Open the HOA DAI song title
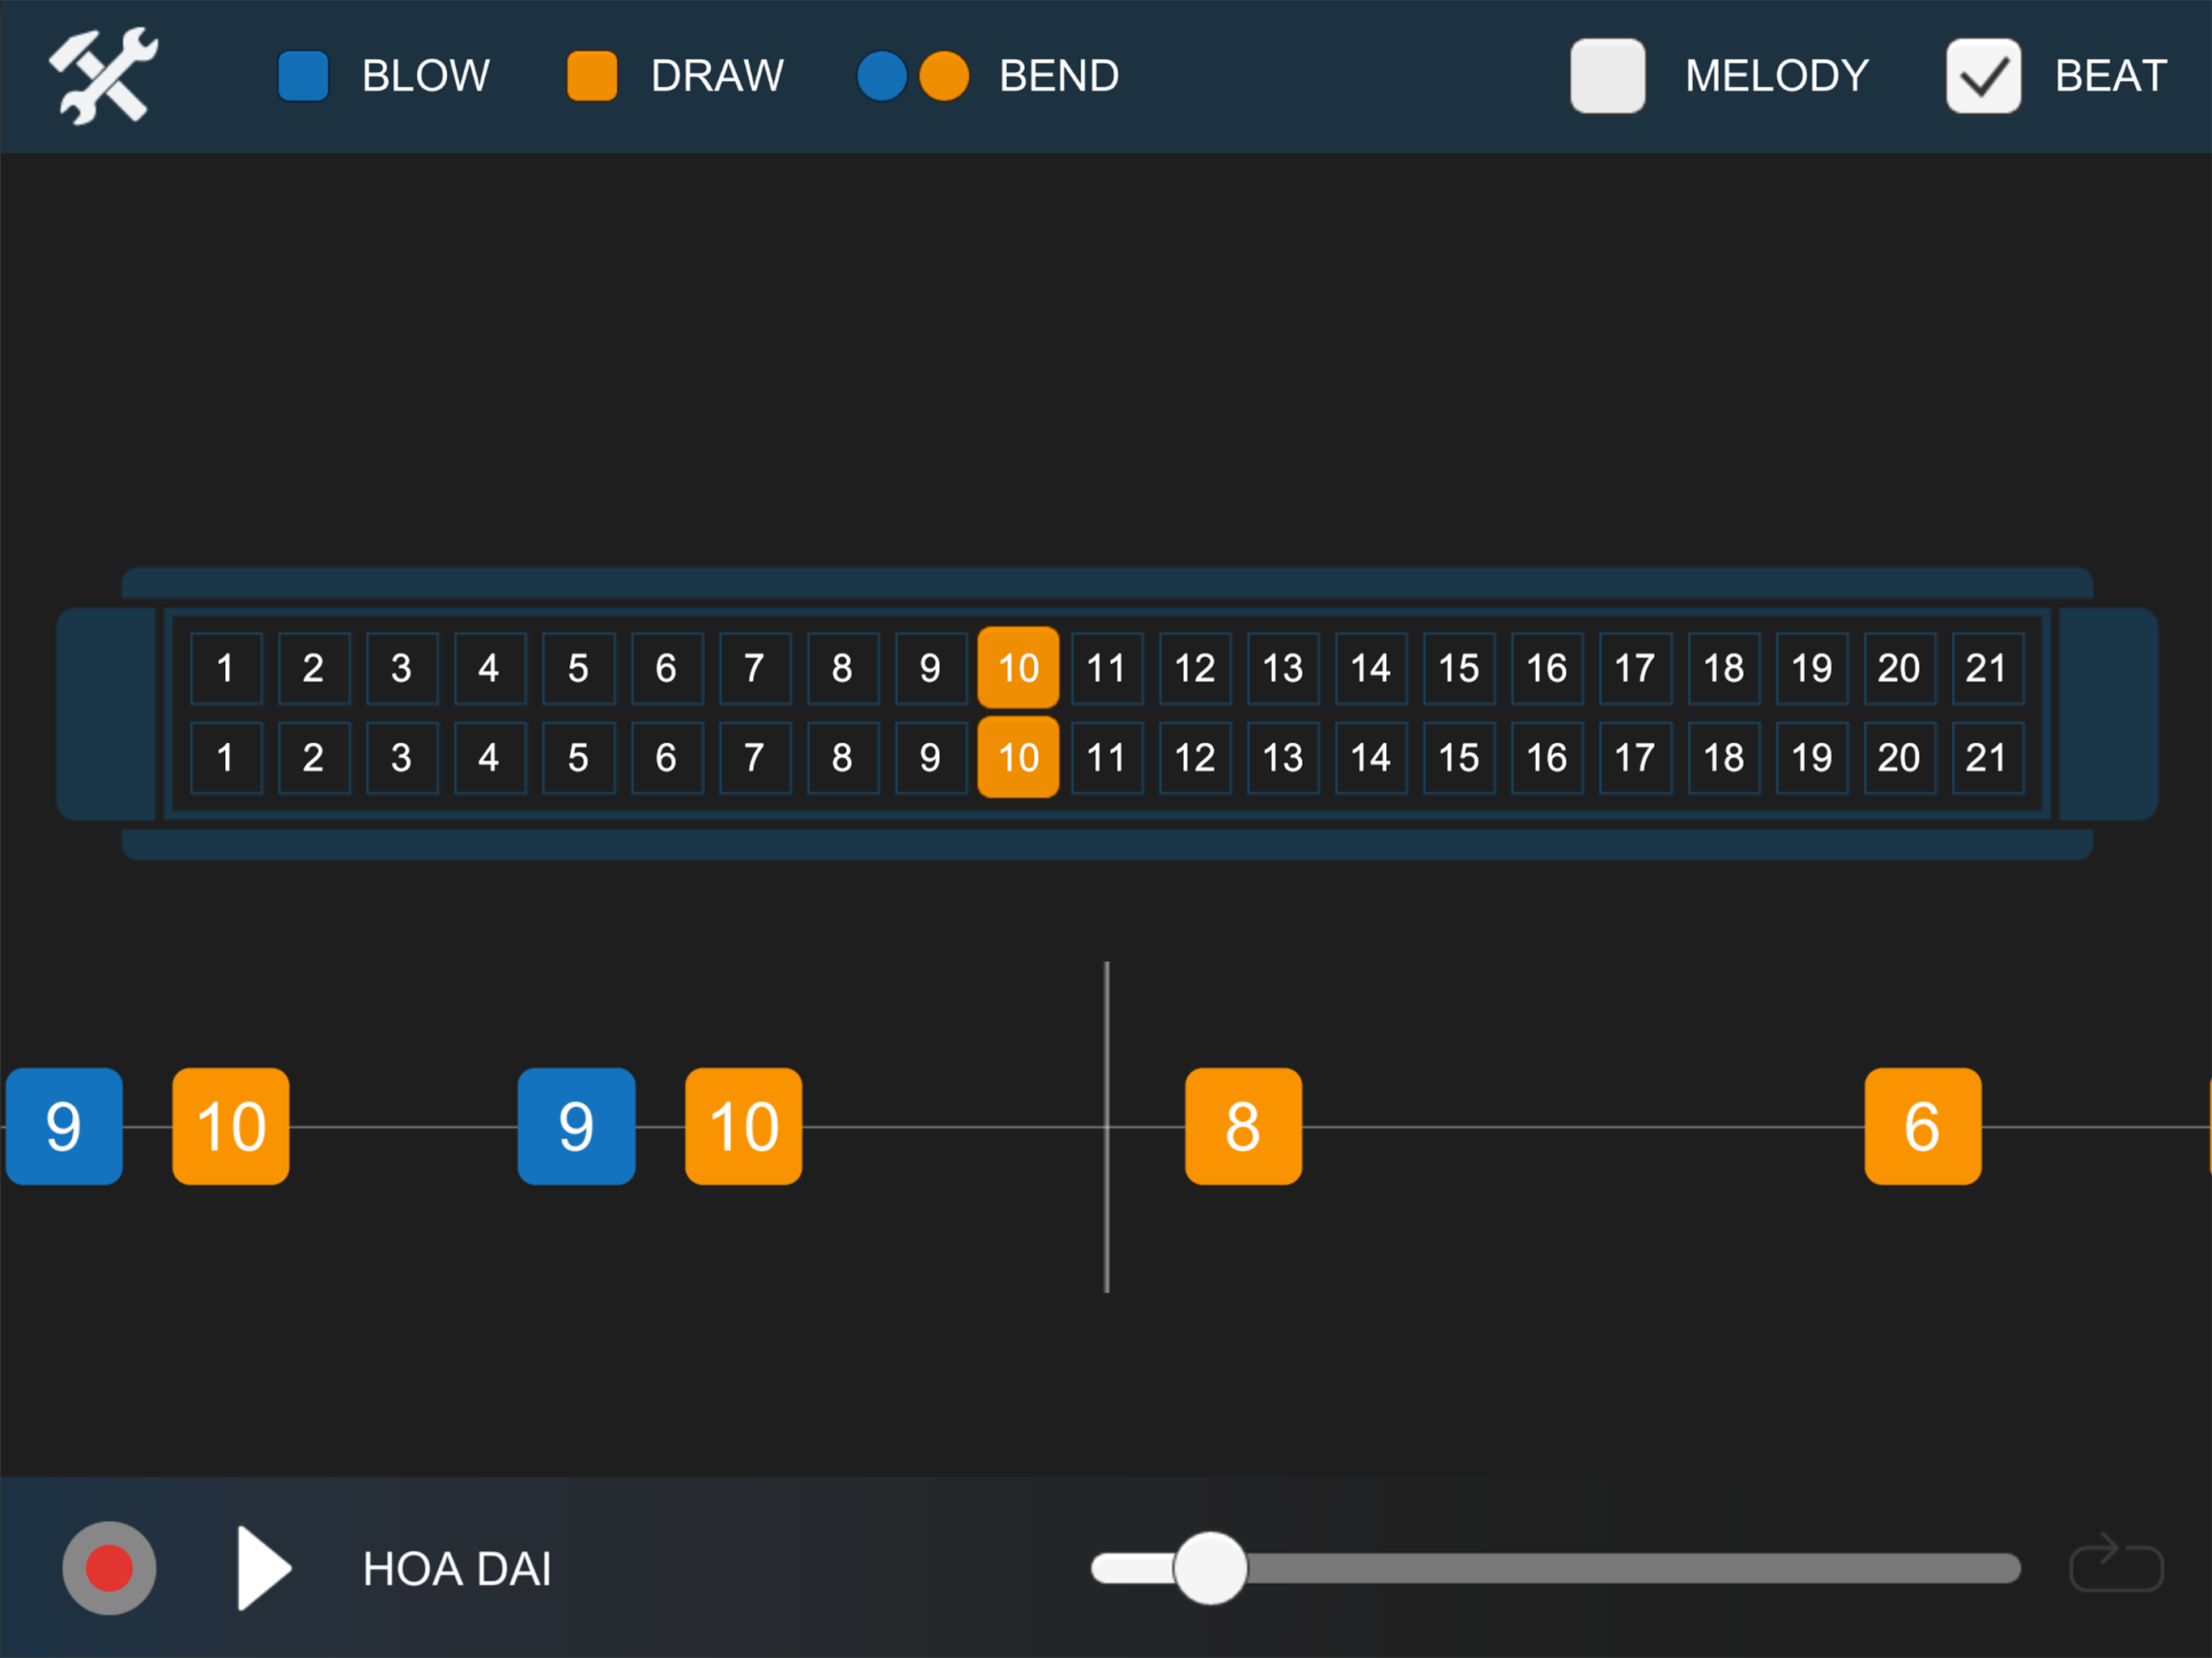 point(457,1568)
